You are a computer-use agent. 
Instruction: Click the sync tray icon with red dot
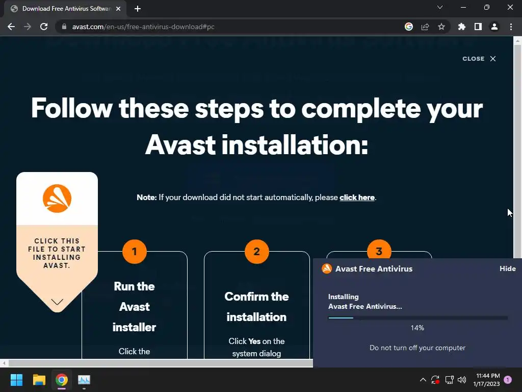point(435,380)
